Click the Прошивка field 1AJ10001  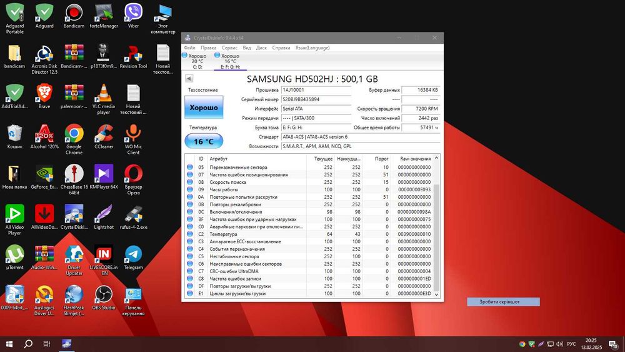click(x=316, y=90)
